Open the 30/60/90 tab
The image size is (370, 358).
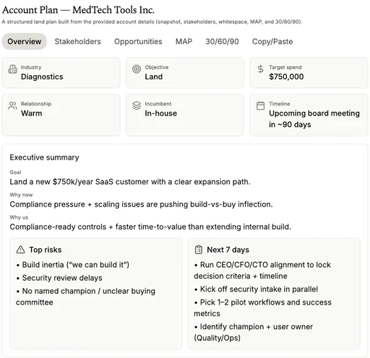click(x=222, y=41)
